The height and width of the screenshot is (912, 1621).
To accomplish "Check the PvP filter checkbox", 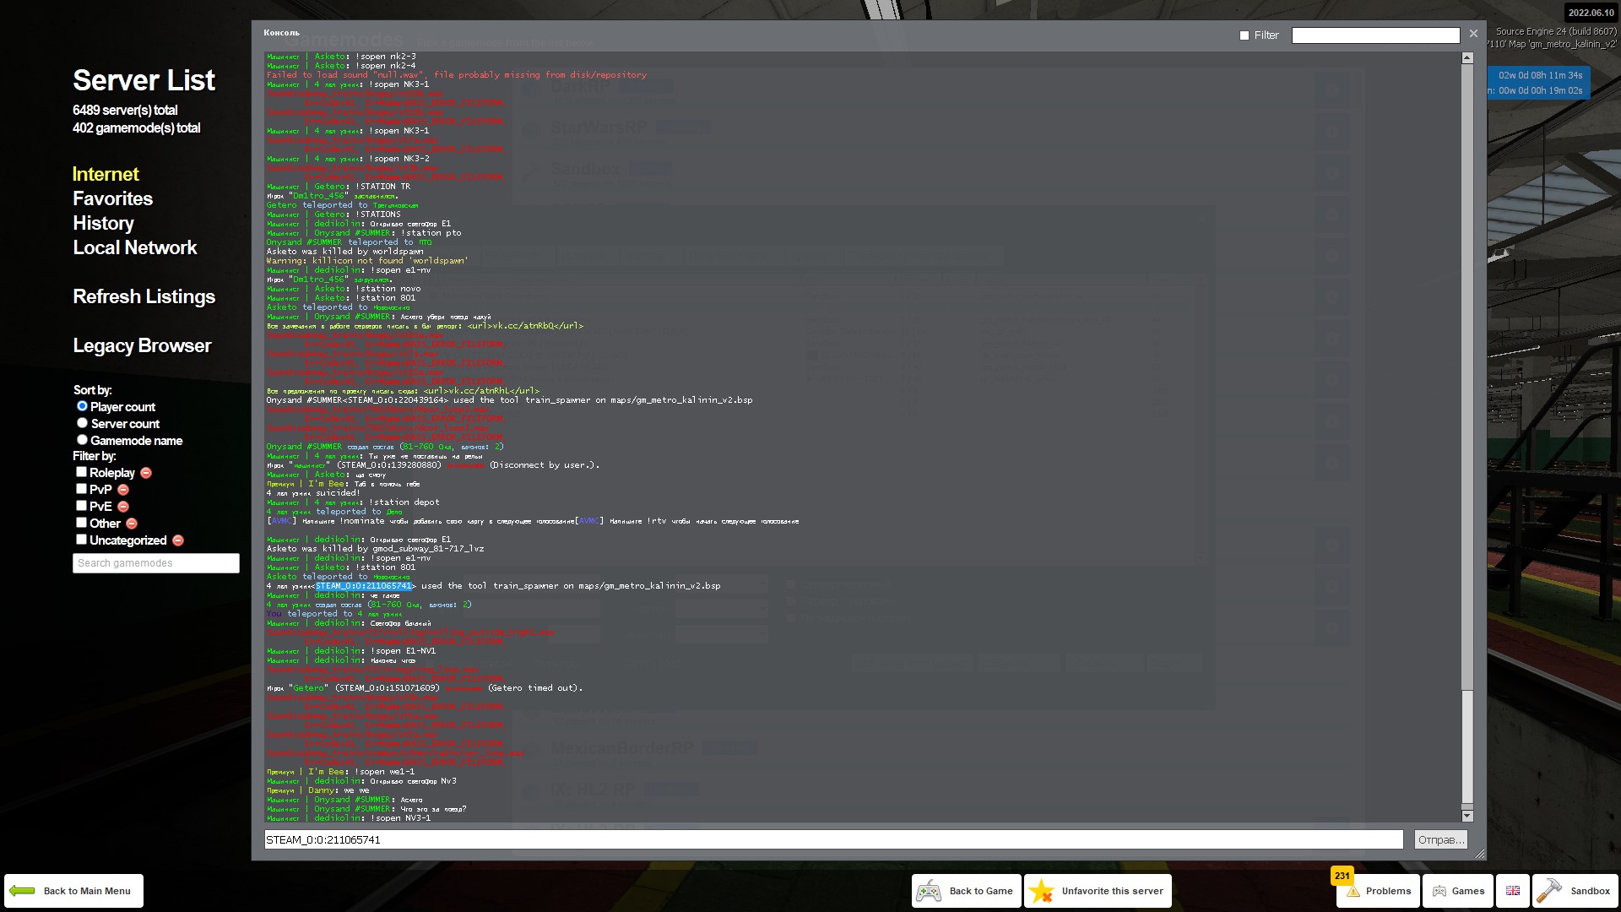I will tap(82, 489).
